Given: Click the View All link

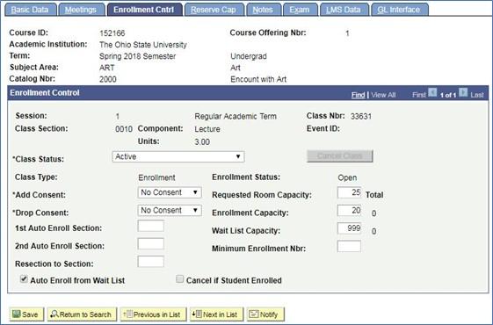Looking at the screenshot, I should click(x=383, y=95).
